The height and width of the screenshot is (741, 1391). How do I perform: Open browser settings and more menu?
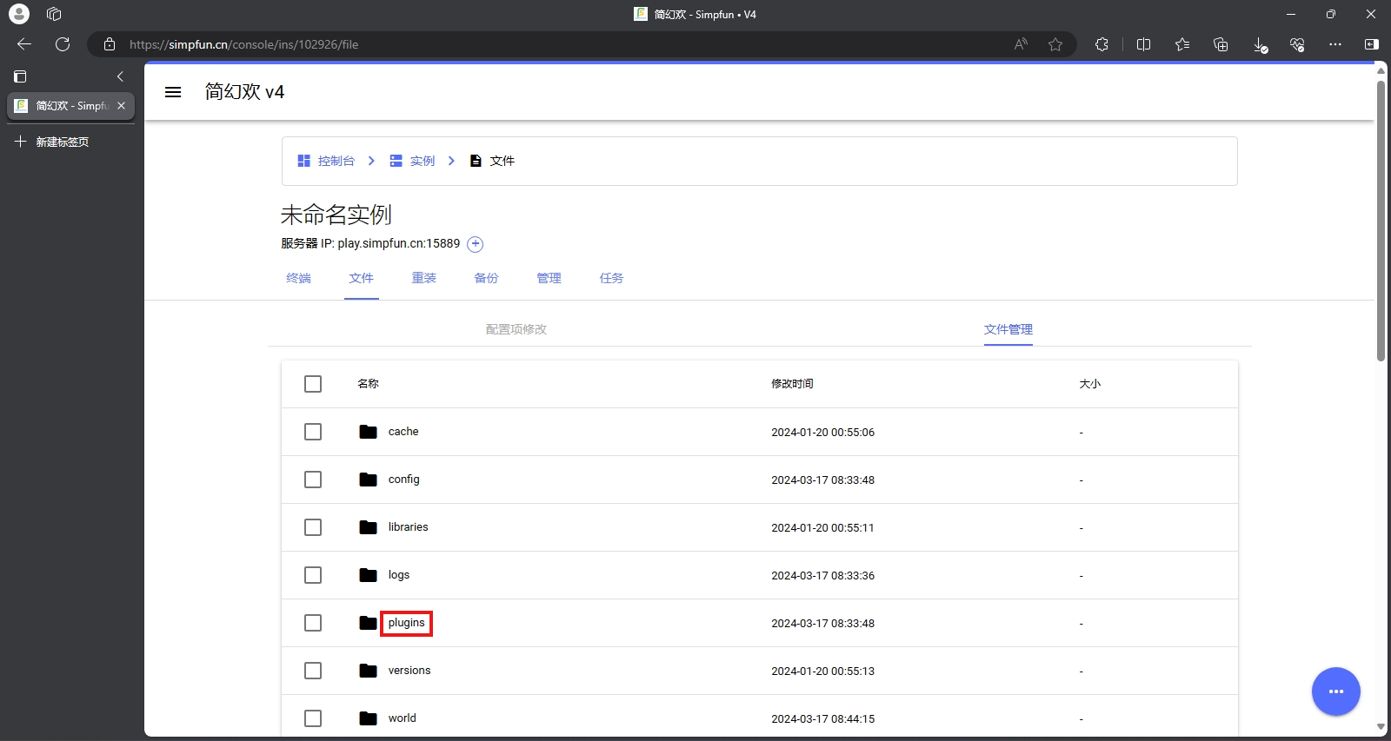point(1335,44)
